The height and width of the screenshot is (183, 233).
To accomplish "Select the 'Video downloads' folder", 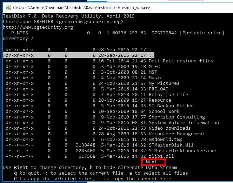I will [x=98, y=128].
